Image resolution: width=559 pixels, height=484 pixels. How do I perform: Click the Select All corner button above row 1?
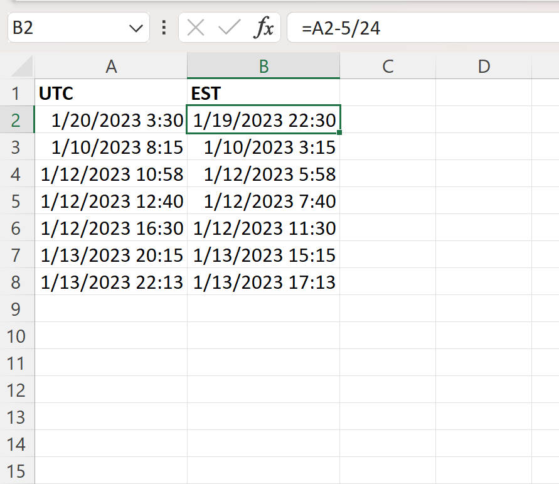[x=17, y=65]
